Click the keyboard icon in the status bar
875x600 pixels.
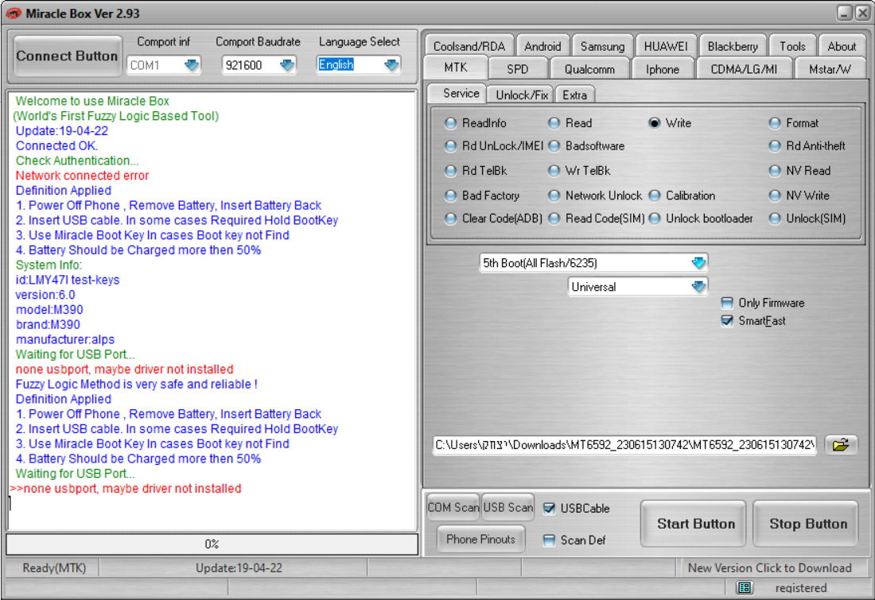click(745, 587)
